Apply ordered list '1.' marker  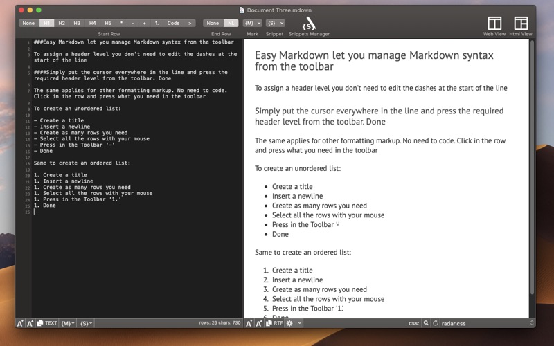point(157,23)
